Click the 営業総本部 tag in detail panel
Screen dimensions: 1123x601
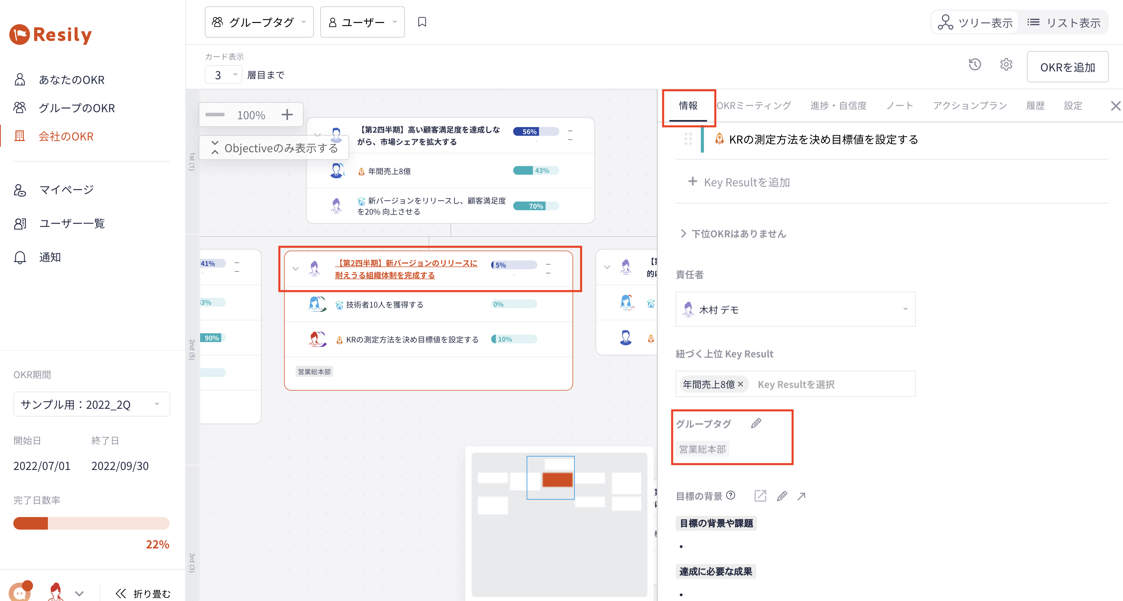click(702, 448)
